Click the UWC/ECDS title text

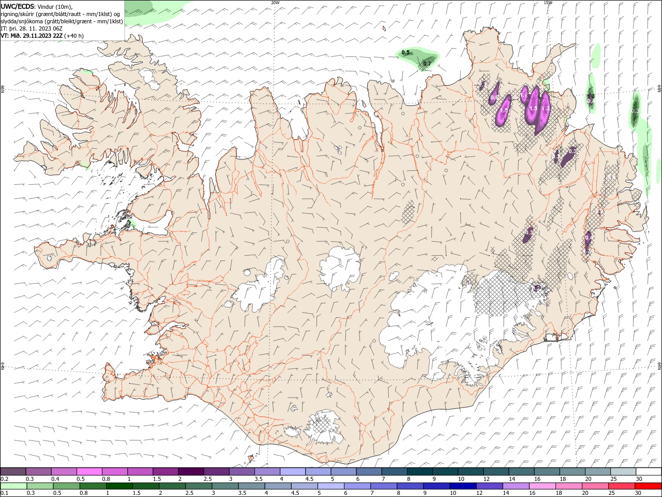point(18,6)
